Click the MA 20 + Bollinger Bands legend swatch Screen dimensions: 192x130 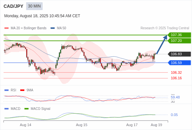(x=7, y=28)
